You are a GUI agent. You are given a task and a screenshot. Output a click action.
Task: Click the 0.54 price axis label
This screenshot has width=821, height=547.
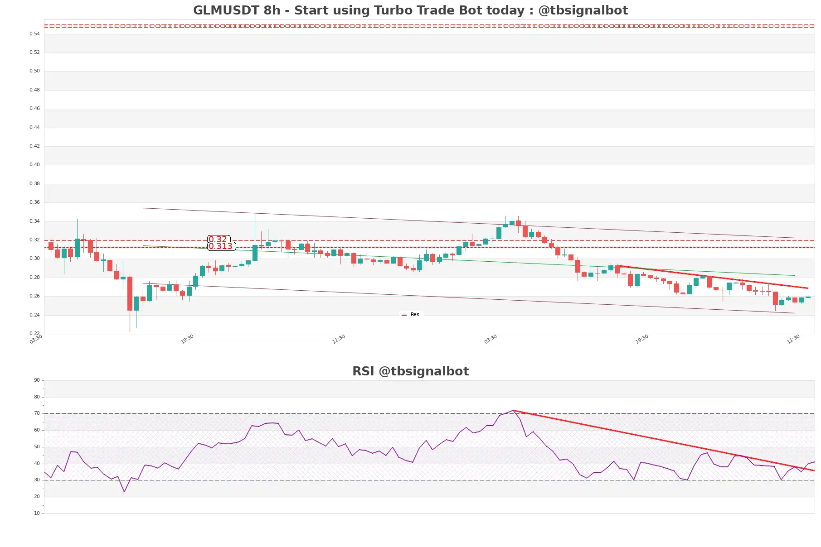click(34, 34)
